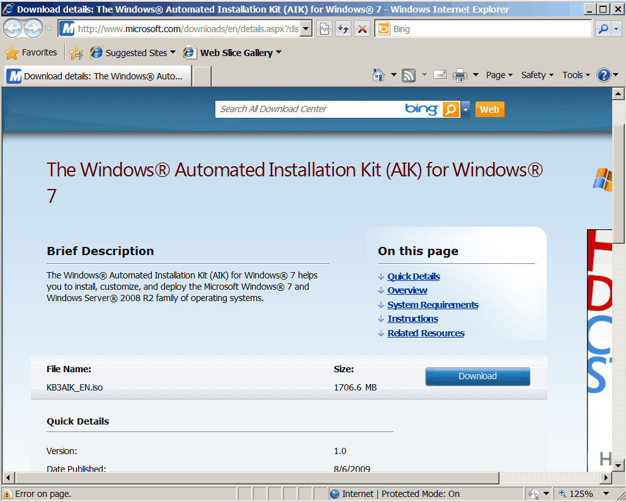The image size is (626, 502).
Task: Click the blue Download button
Action: pyautogui.click(x=477, y=376)
